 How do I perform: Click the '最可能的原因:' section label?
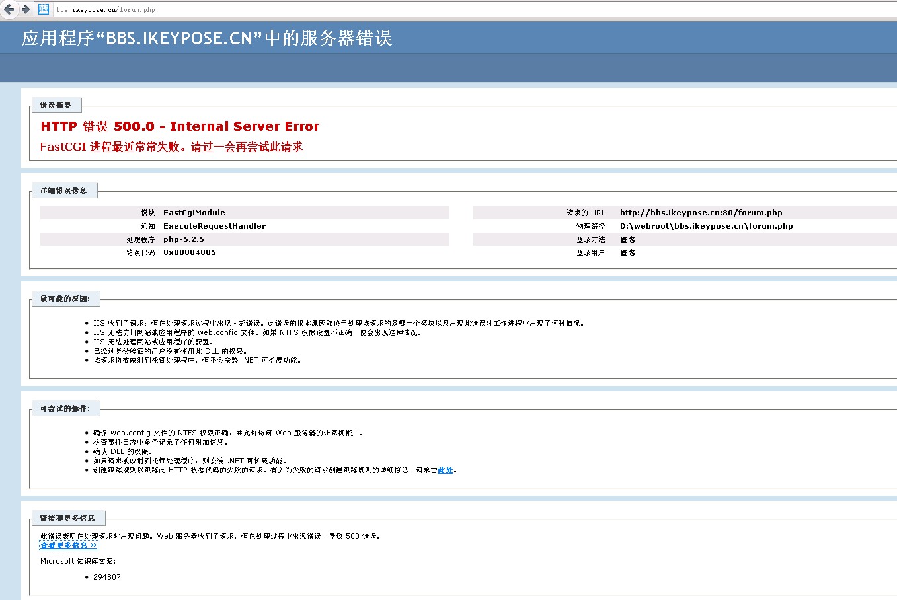65,299
